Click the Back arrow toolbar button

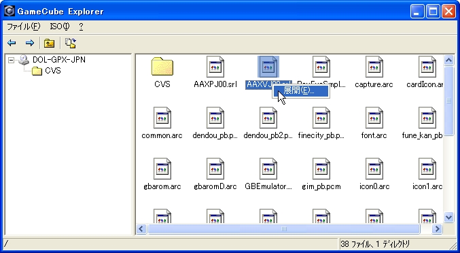(12, 43)
